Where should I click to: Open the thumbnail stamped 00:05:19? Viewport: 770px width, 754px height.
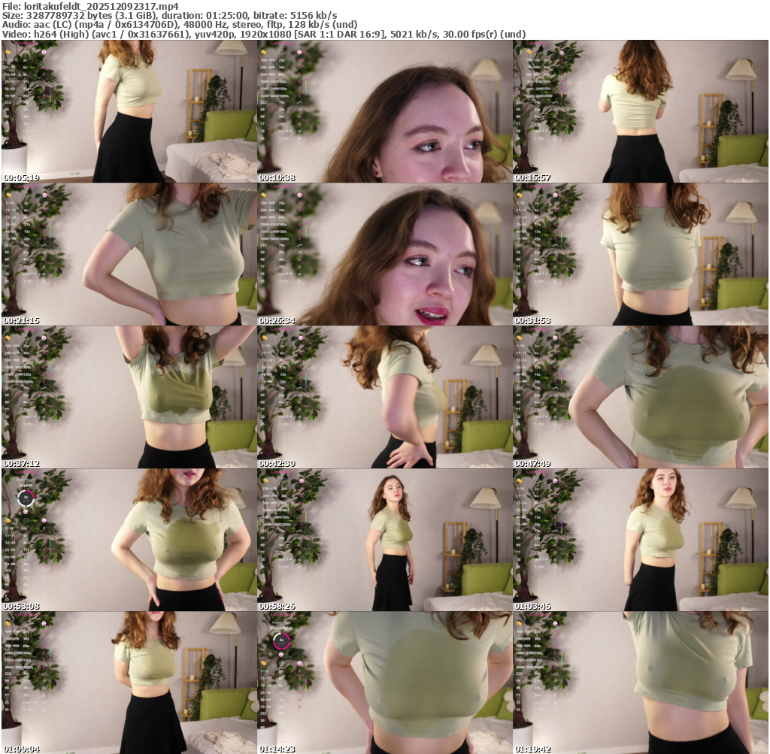point(129,111)
